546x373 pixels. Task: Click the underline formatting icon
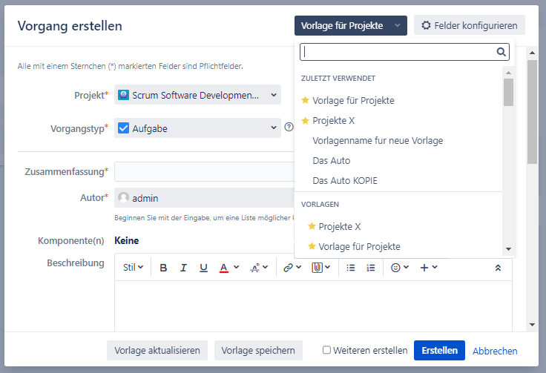[203, 268]
